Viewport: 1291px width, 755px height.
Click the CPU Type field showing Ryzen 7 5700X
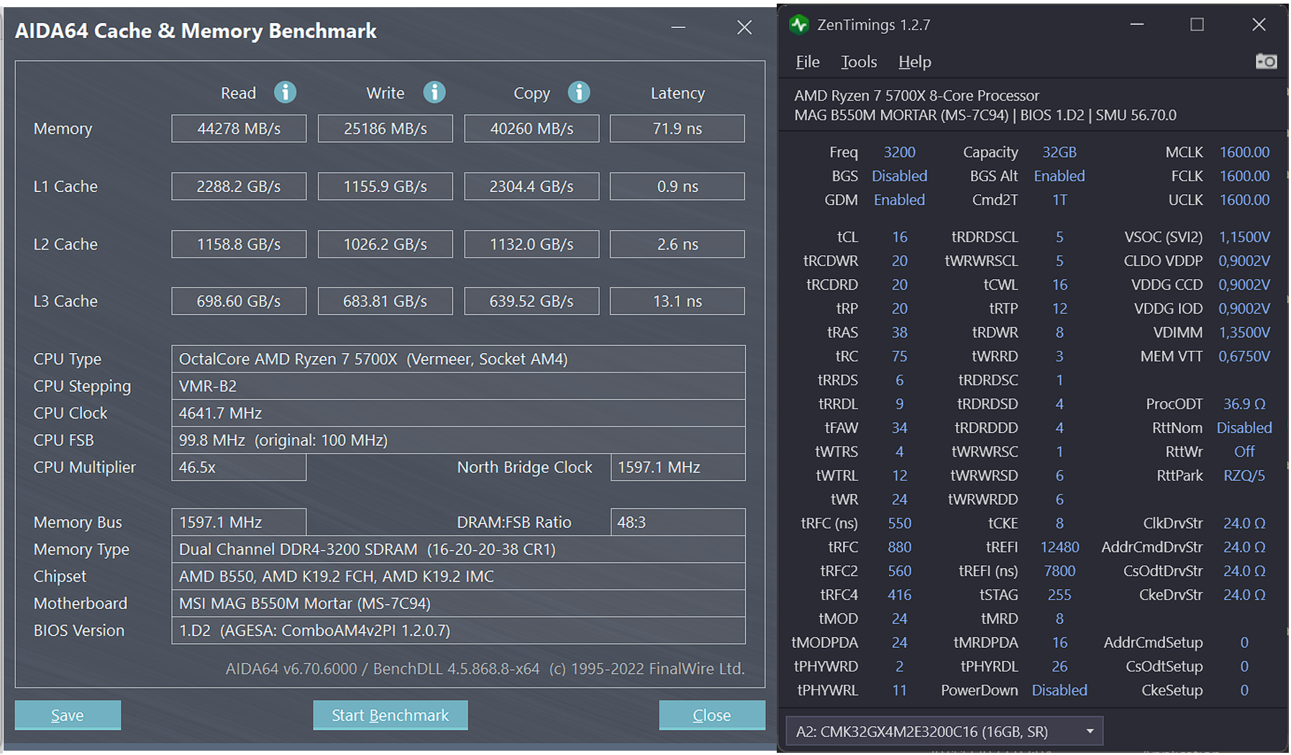(x=458, y=359)
